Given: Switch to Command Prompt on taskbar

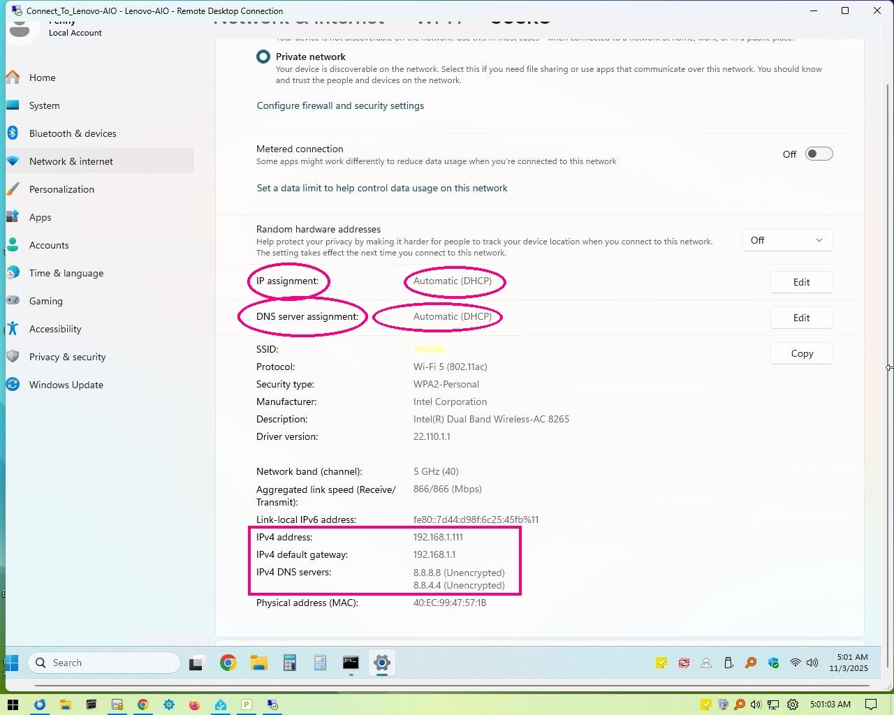Looking at the screenshot, I should tap(351, 663).
